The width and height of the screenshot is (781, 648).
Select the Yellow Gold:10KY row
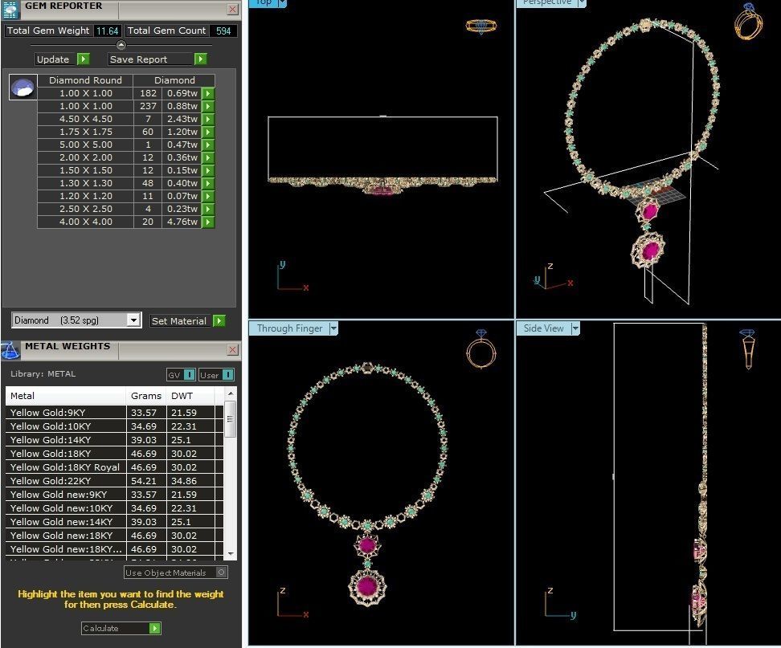[x=115, y=426]
